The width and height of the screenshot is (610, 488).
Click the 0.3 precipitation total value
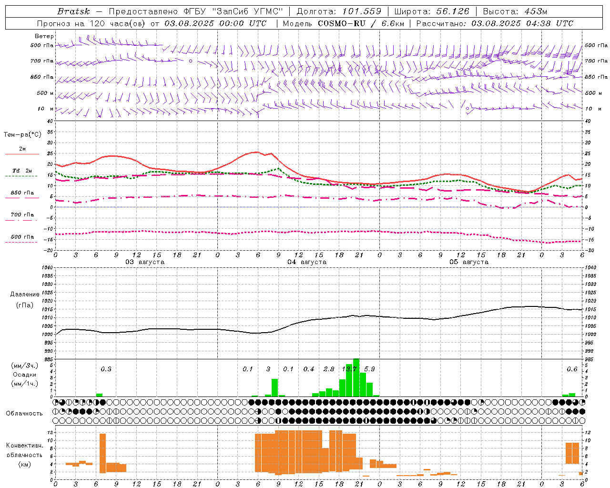106,369
